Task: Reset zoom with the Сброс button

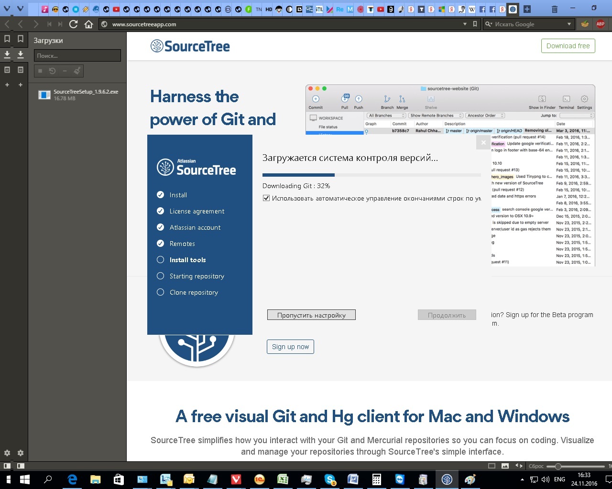Action: (536, 466)
